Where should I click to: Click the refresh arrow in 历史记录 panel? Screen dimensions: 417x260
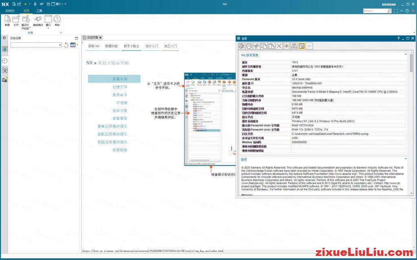point(66,45)
